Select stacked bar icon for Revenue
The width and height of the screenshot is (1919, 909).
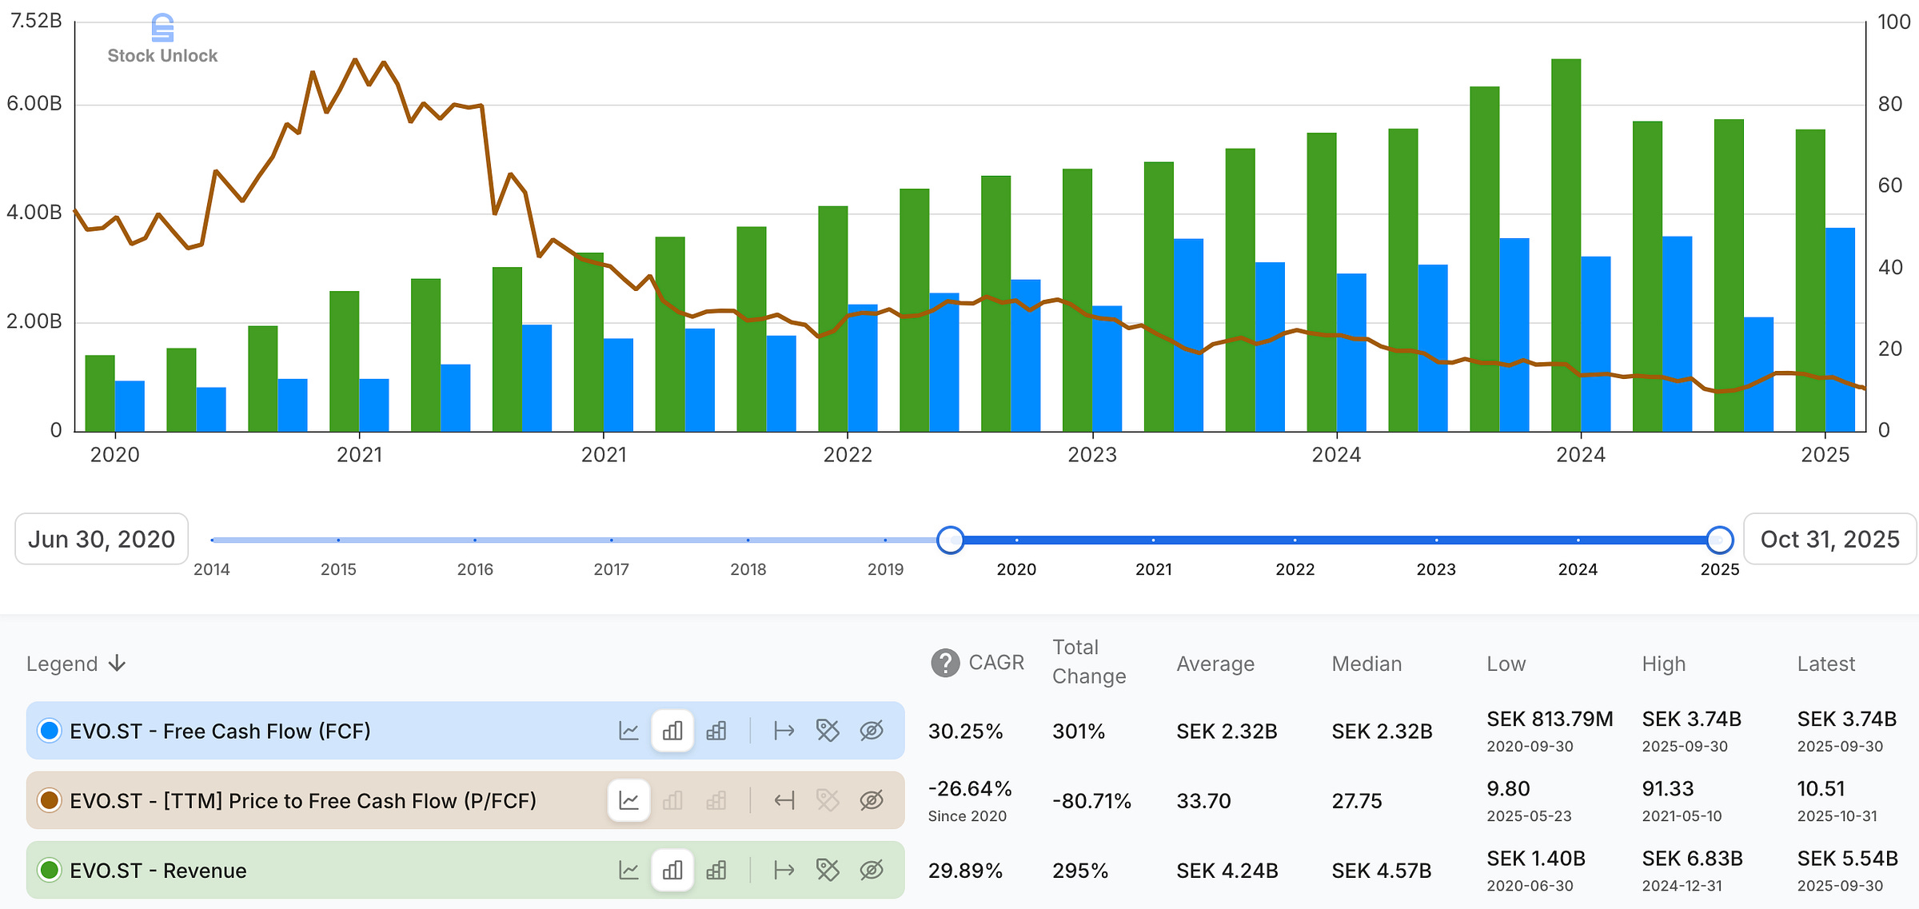(716, 870)
